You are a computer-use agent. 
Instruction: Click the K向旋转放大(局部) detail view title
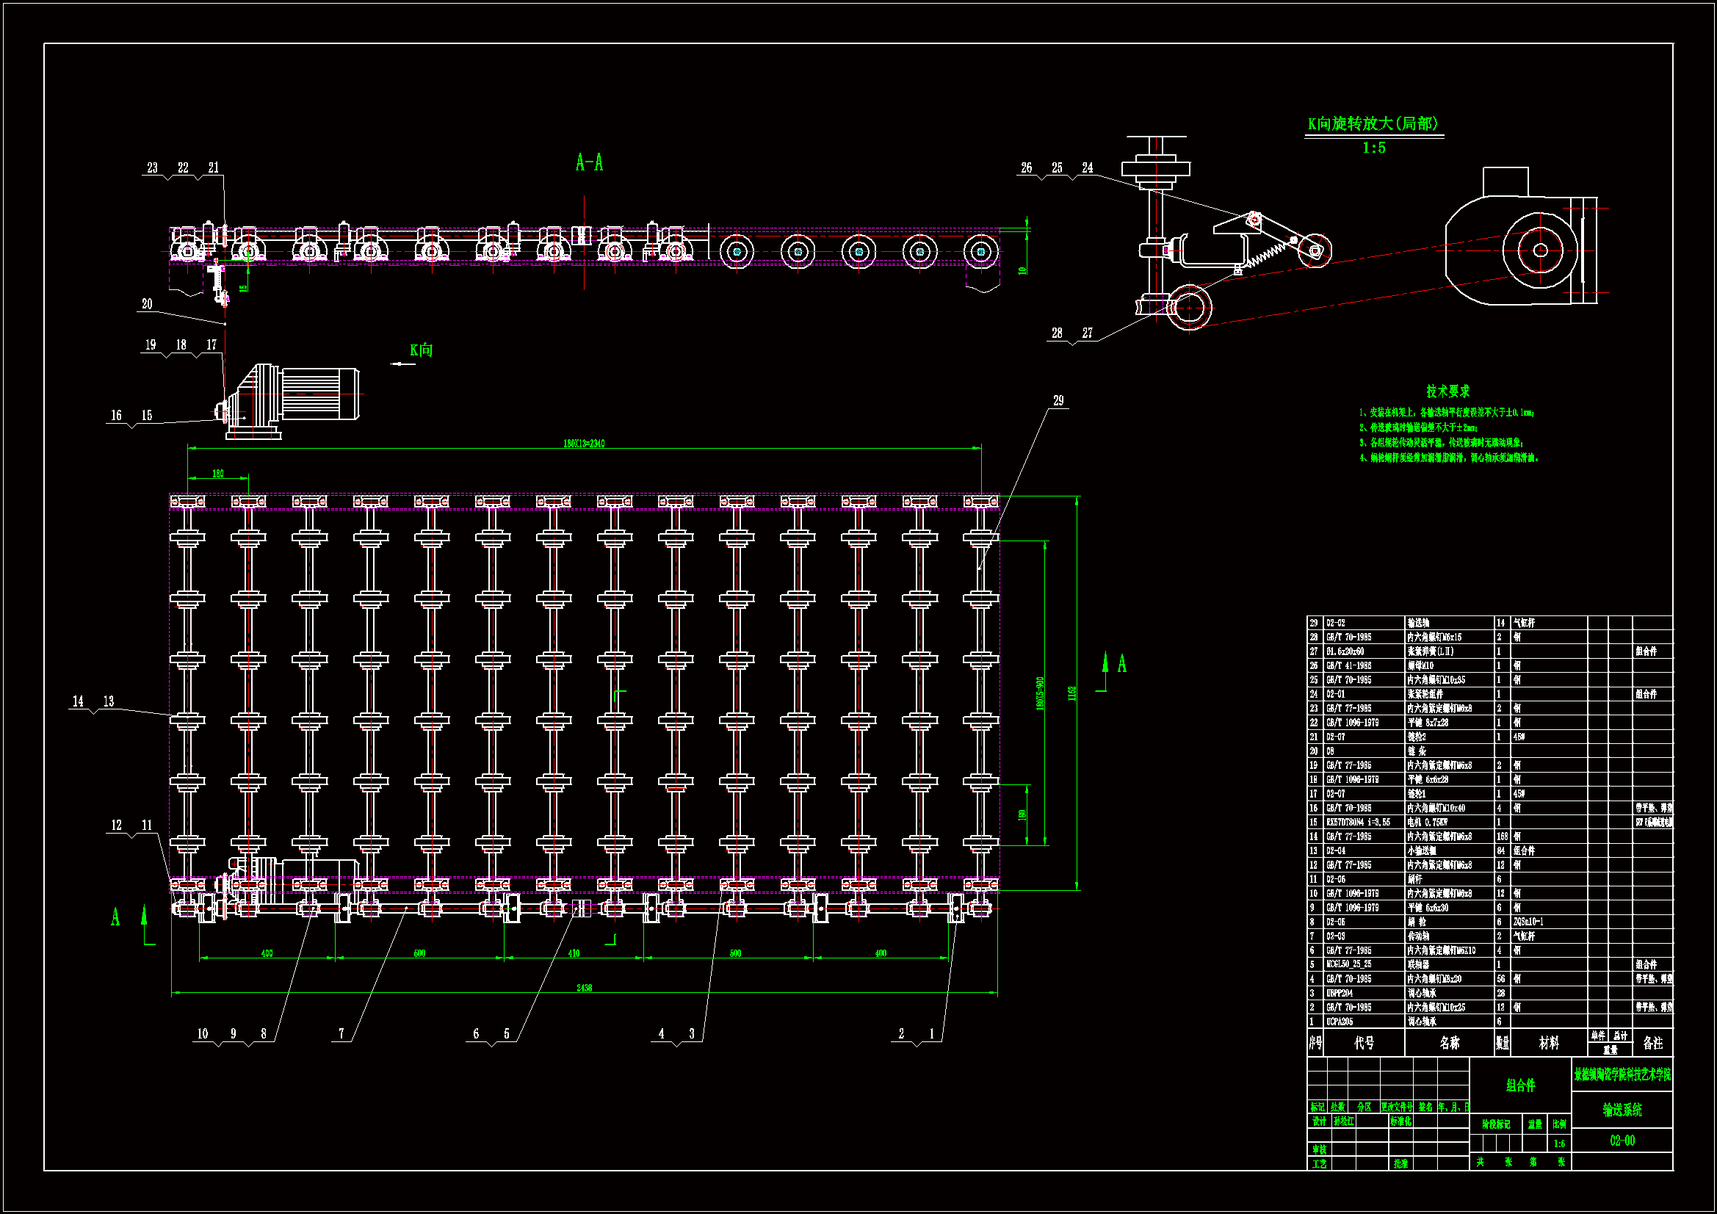tap(1373, 124)
